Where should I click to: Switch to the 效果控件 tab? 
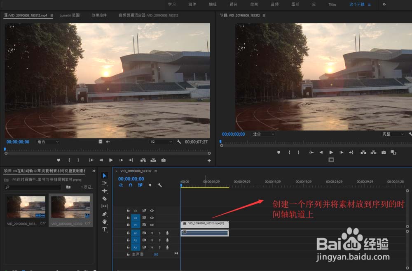click(99, 14)
